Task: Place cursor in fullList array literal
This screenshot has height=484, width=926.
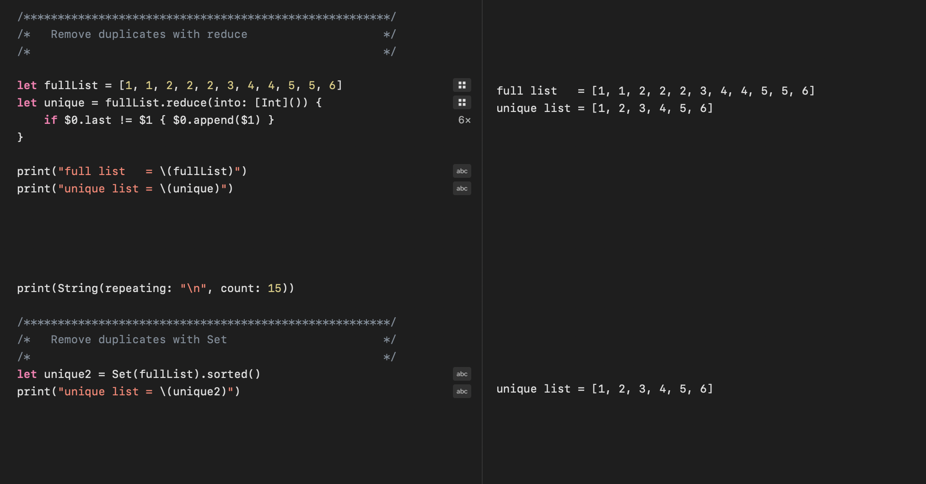Action: [231, 85]
